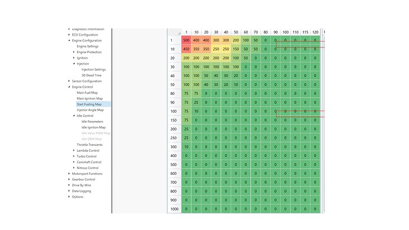Collapse the Engine Control node arrow
The image size is (409, 230).
[69, 87]
